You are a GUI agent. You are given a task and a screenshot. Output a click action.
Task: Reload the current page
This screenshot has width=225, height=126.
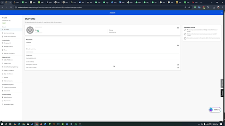[x=11, y=8]
